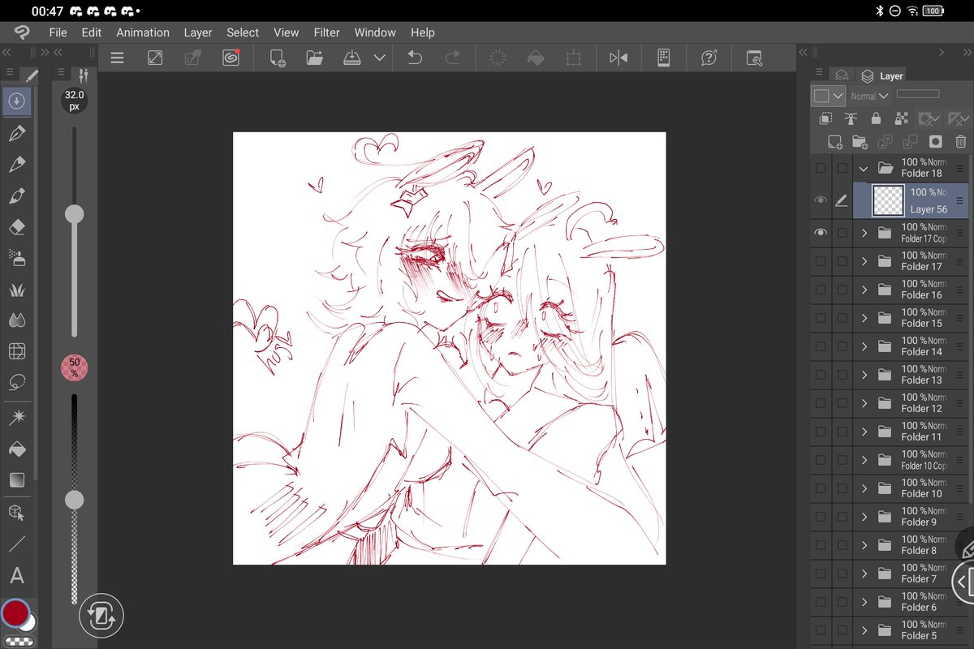Select the Operation object cube tool
This screenshot has height=649, width=974.
[x=16, y=513]
